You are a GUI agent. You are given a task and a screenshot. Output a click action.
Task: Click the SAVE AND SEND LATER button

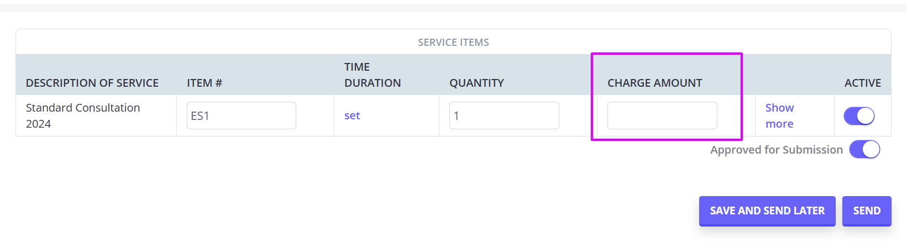[767, 211]
